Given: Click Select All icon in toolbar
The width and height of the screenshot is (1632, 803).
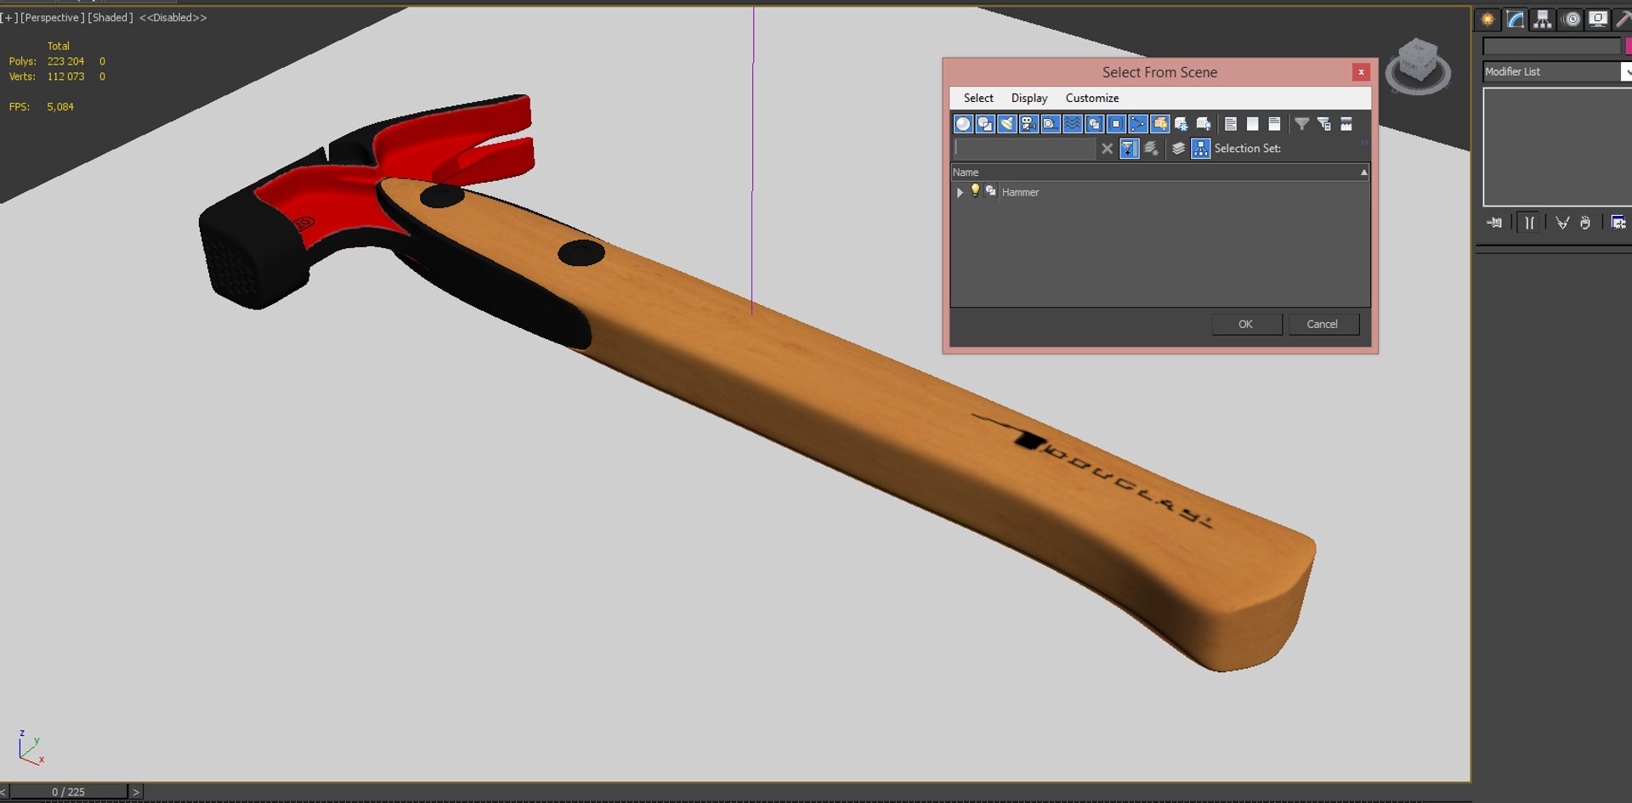Looking at the screenshot, I should click(1231, 124).
